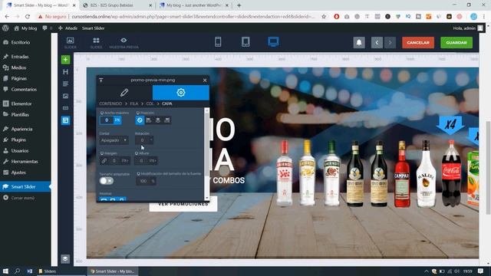
Task: Select no position option under Posición
Action: pos(140,120)
